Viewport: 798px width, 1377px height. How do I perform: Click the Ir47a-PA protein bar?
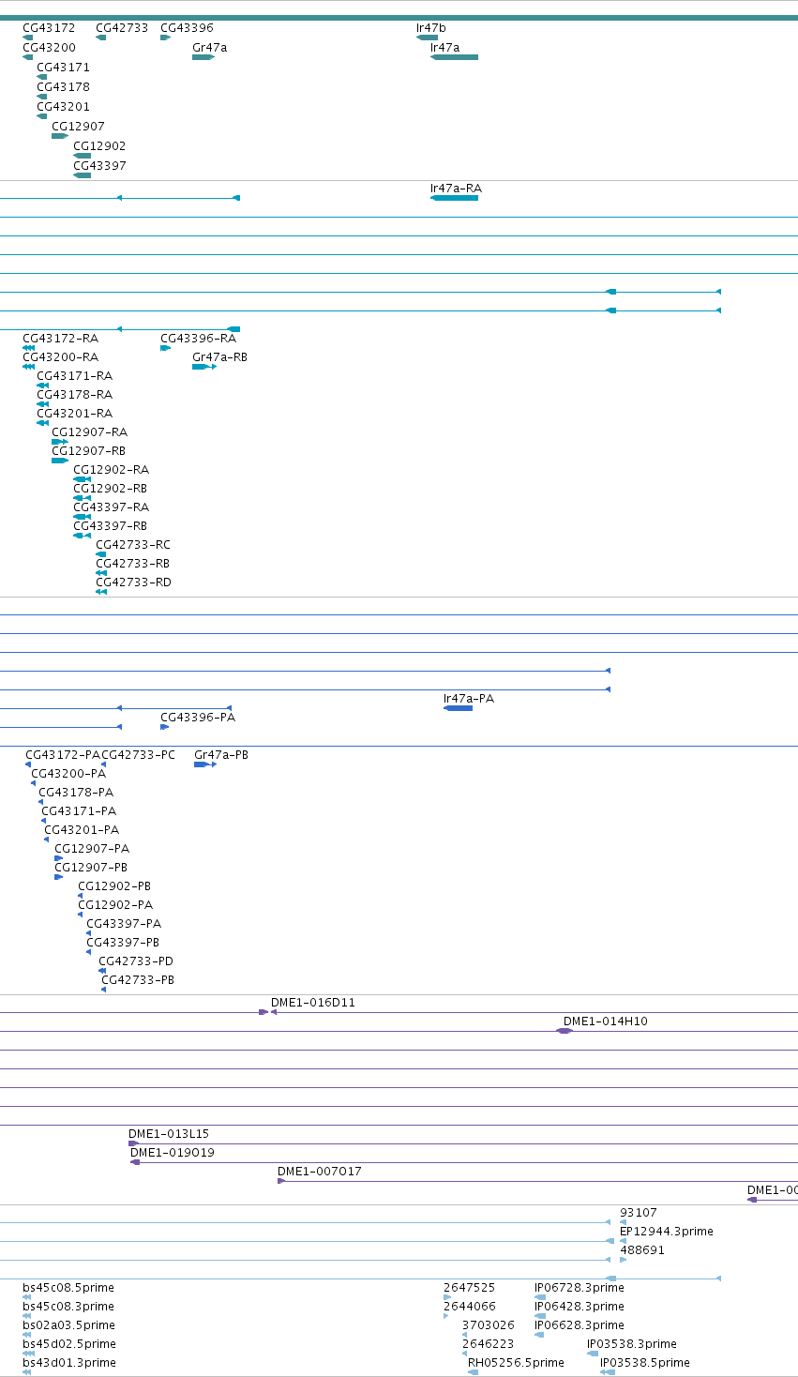[x=458, y=708]
